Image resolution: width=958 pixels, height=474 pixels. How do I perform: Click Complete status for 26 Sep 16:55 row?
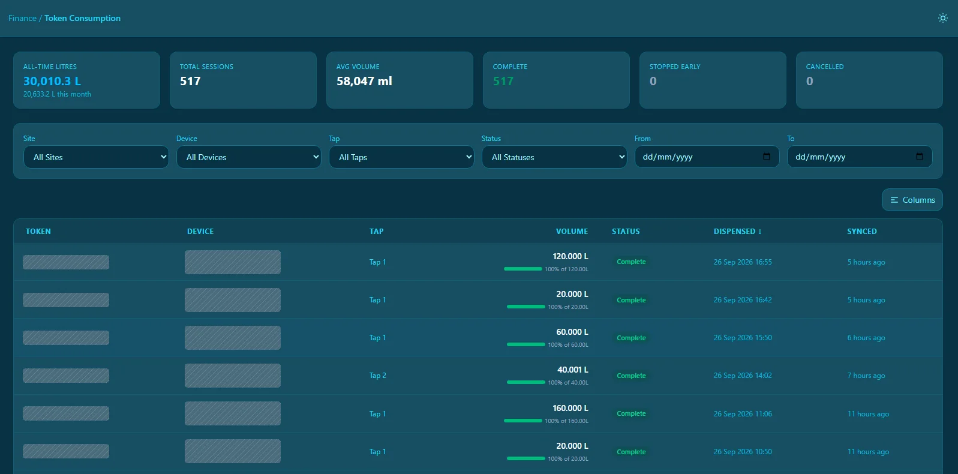[x=631, y=262]
